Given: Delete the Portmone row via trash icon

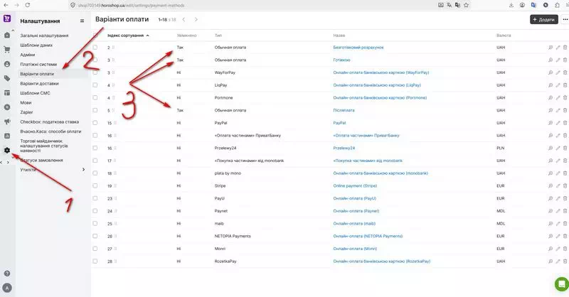Looking at the screenshot, I should pyautogui.click(x=565, y=97).
